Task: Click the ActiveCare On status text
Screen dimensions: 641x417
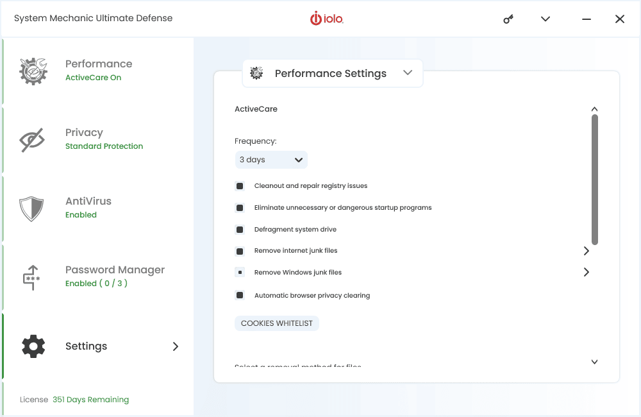Action: tap(93, 78)
